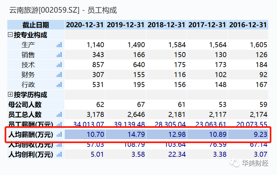Select the 2020-12-31 column header
The width and height of the screenshot is (277, 175).
point(85,25)
